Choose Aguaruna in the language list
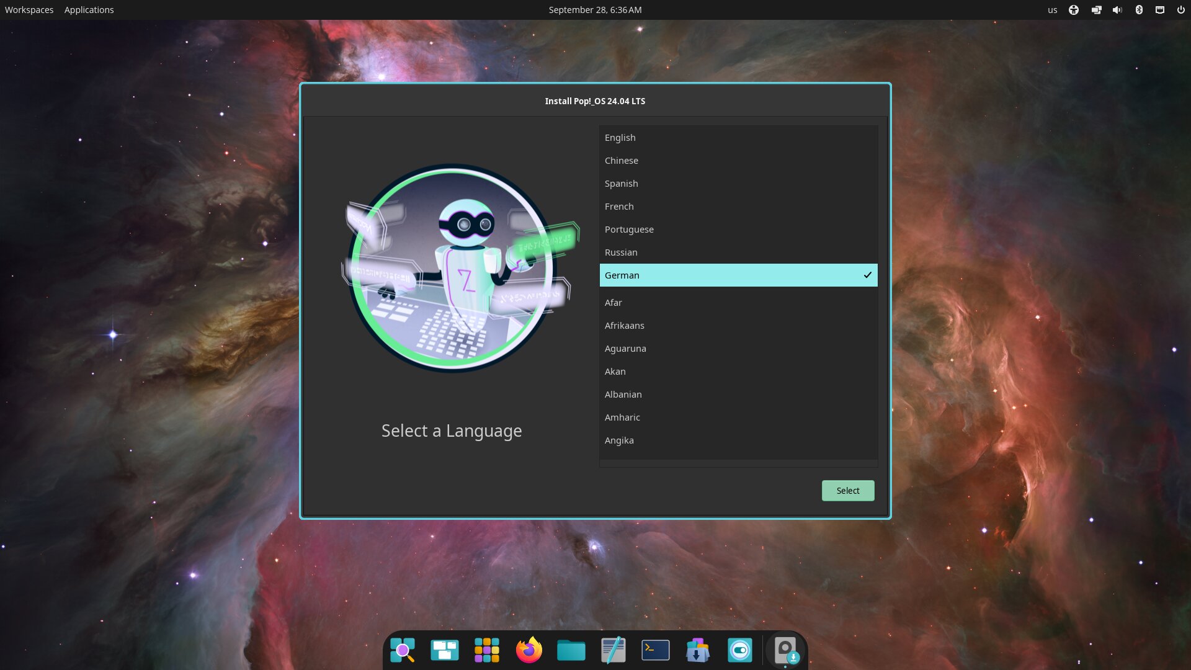This screenshot has width=1191, height=670. tap(739, 349)
